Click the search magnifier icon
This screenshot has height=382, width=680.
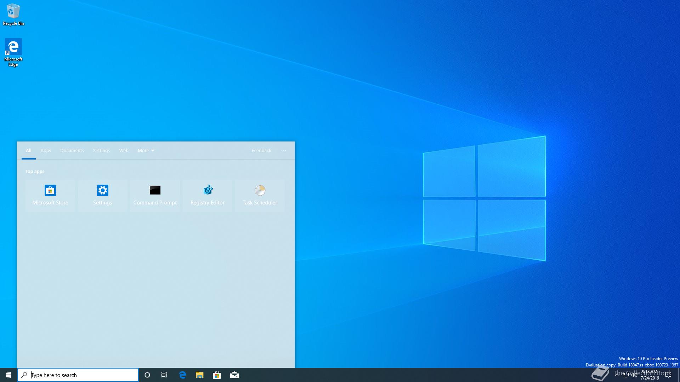pyautogui.click(x=24, y=375)
